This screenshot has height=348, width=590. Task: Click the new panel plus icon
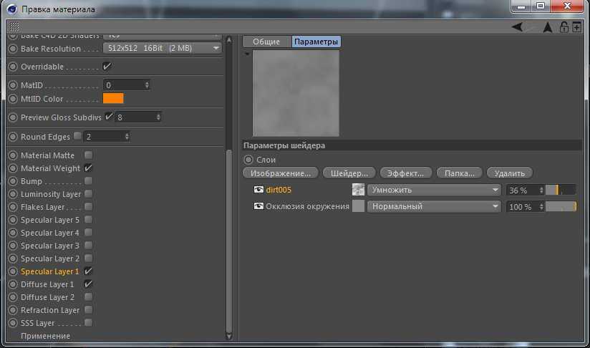click(577, 27)
